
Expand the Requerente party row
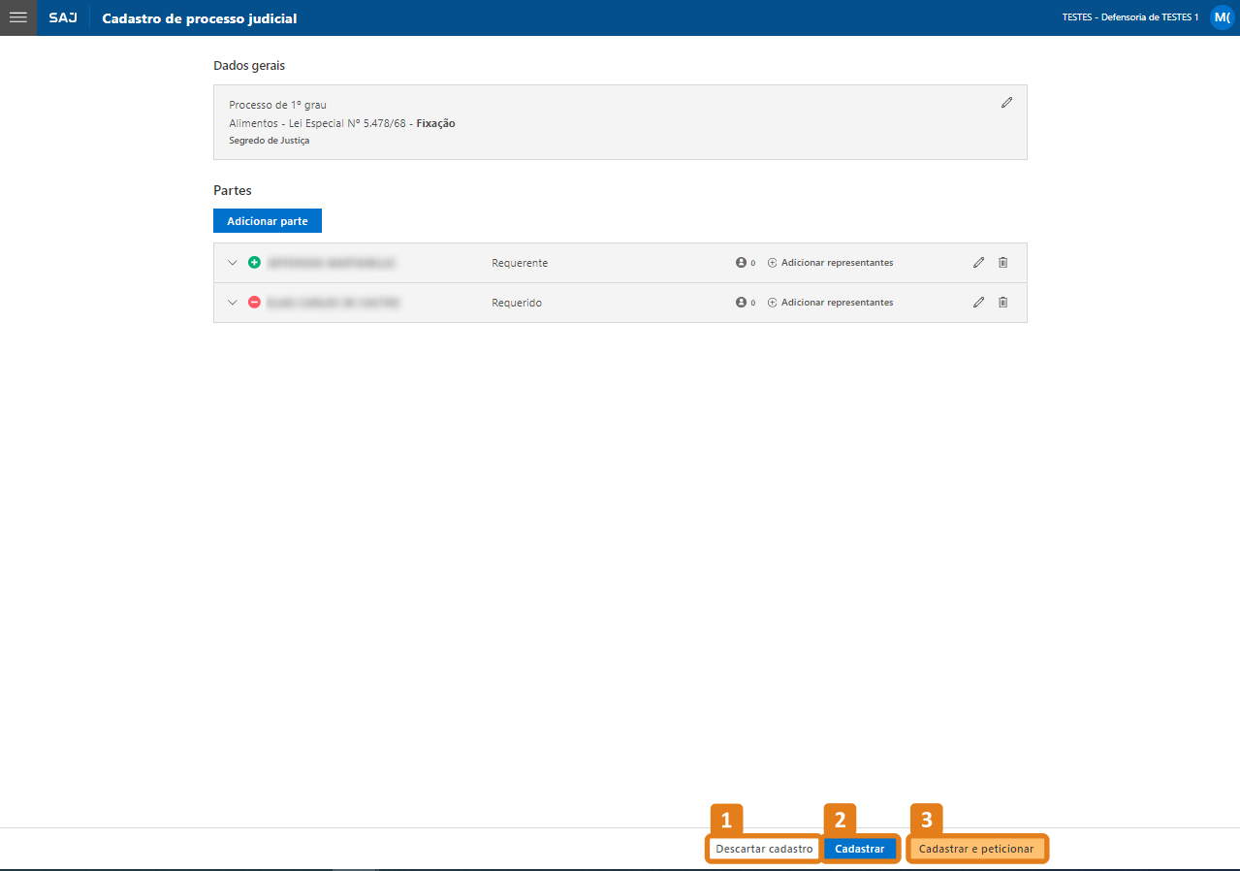(232, 263)
